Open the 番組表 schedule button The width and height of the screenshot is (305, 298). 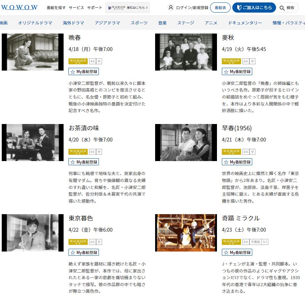(220, 8)
